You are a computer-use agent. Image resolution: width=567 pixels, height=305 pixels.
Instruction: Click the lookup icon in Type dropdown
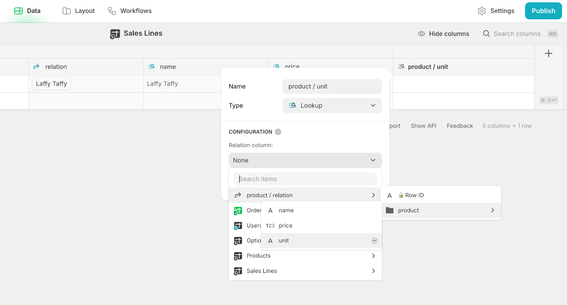coord(292,105)
